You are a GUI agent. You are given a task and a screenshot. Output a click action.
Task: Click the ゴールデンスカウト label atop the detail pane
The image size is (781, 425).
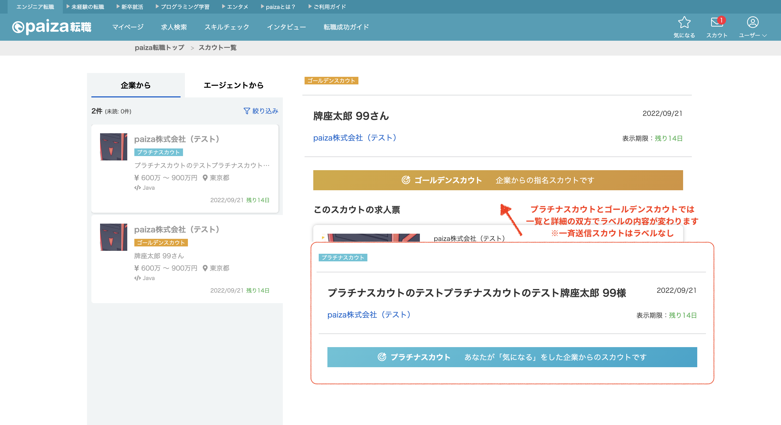click(331, 80)
